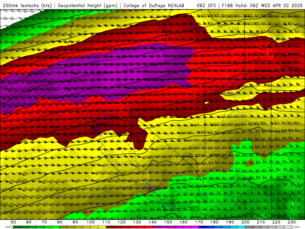Pick the dark blue swatch below the 170 label

pyautogui.click(x=203, y=227)
